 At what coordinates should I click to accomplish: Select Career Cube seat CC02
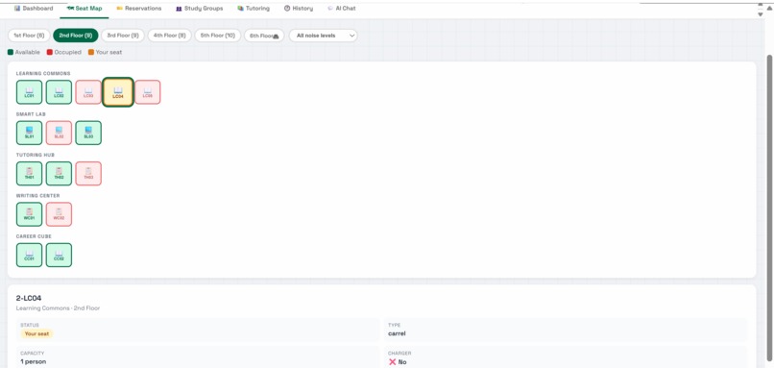click(x=59, y=255)
